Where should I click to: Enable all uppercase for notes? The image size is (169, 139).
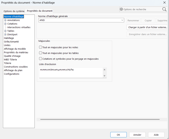pyautogui.click(x=40, y=47)
